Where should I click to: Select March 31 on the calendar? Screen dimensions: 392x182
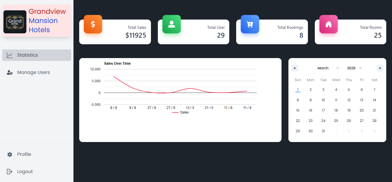pyautogui.click(x=323, y=131)
